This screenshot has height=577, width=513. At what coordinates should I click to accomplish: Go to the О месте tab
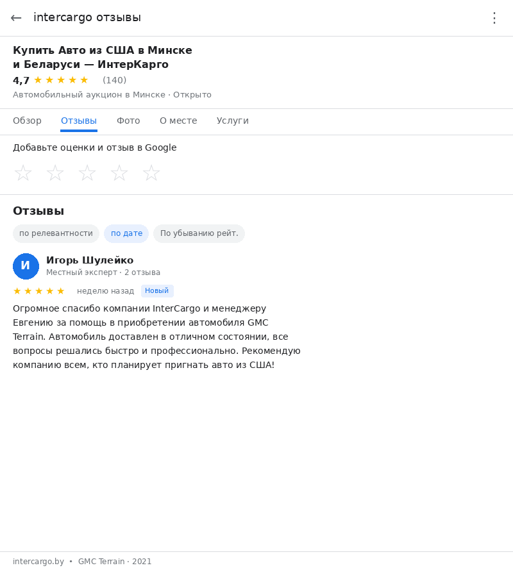coord(178,121)
